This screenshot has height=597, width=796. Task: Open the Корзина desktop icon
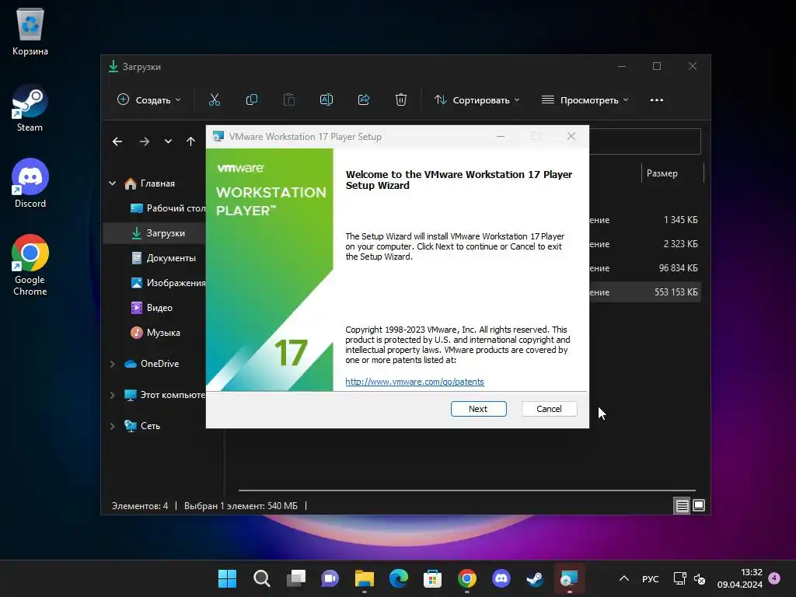coord(30,31)
